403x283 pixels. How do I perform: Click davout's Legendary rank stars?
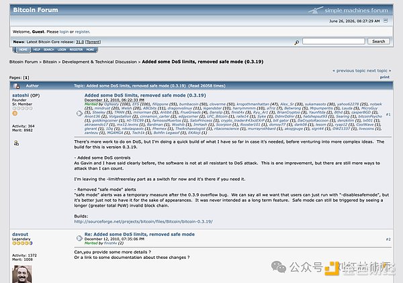[x=22, y=243]
